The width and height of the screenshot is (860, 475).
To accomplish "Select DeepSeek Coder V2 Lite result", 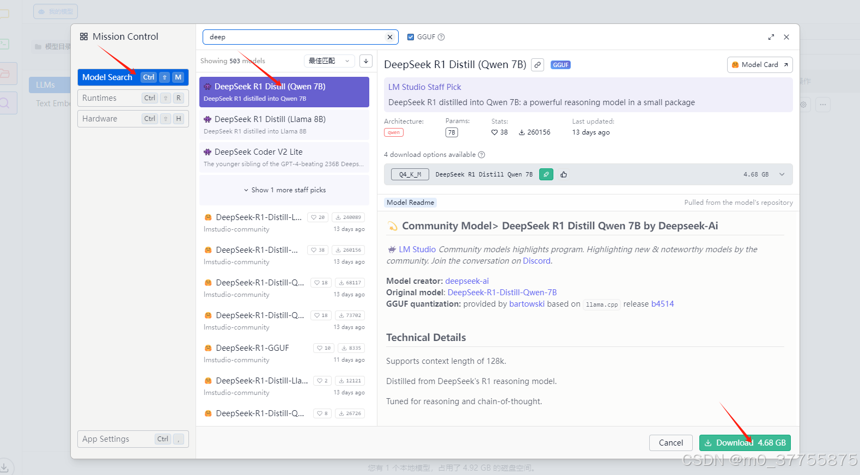I will [x=284, y=157].
